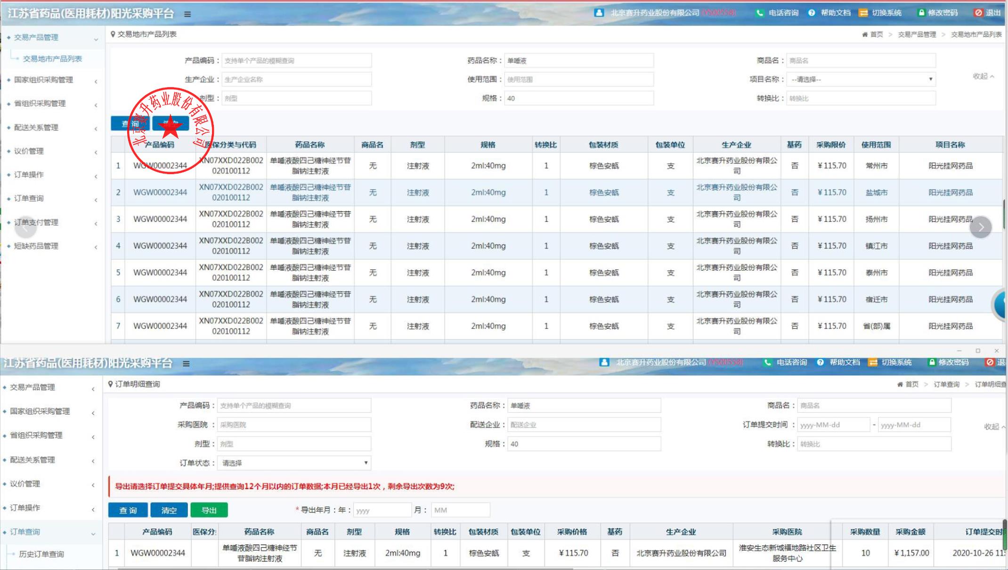The height and width of the screenshot is (570, 1008).
Task: Click 淮安生态新城福地路社区卫生服务中心 hospital cell
Action: coord(787,553)
